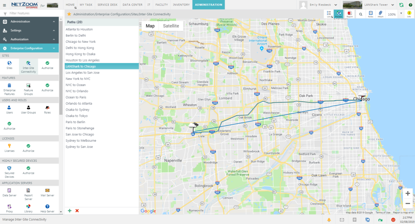Click the hamburger menu icon

click(x=4, y=5)
